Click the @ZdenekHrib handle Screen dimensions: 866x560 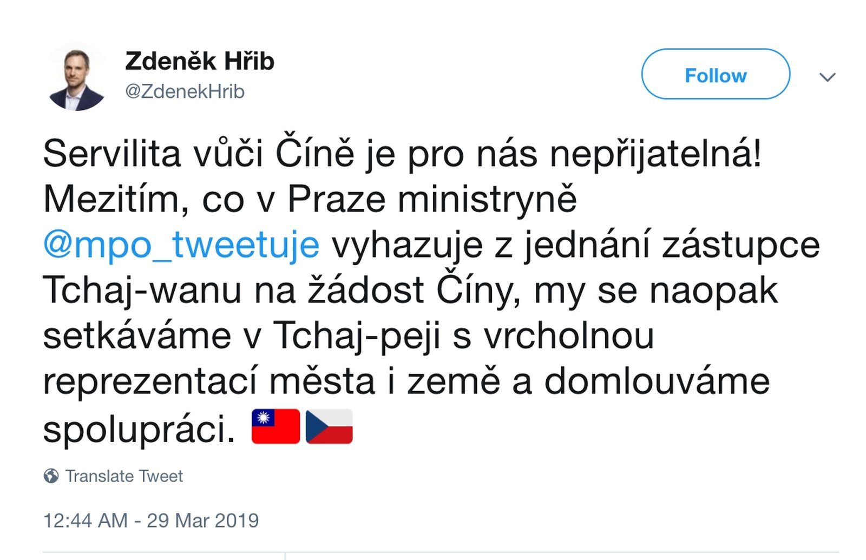pyautogui.click(x=185, y=91)
